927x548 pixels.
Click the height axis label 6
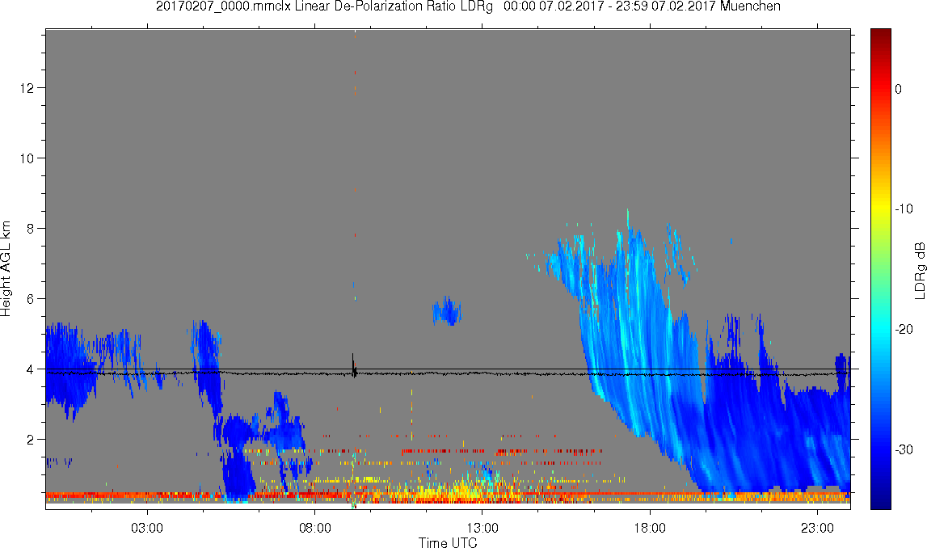click(x=32, y=299)
